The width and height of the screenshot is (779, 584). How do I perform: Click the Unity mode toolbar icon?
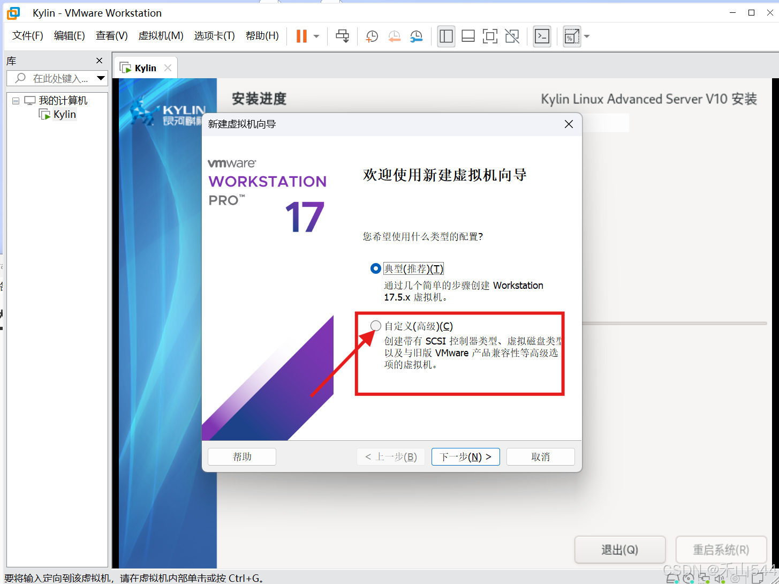point(512,36)
